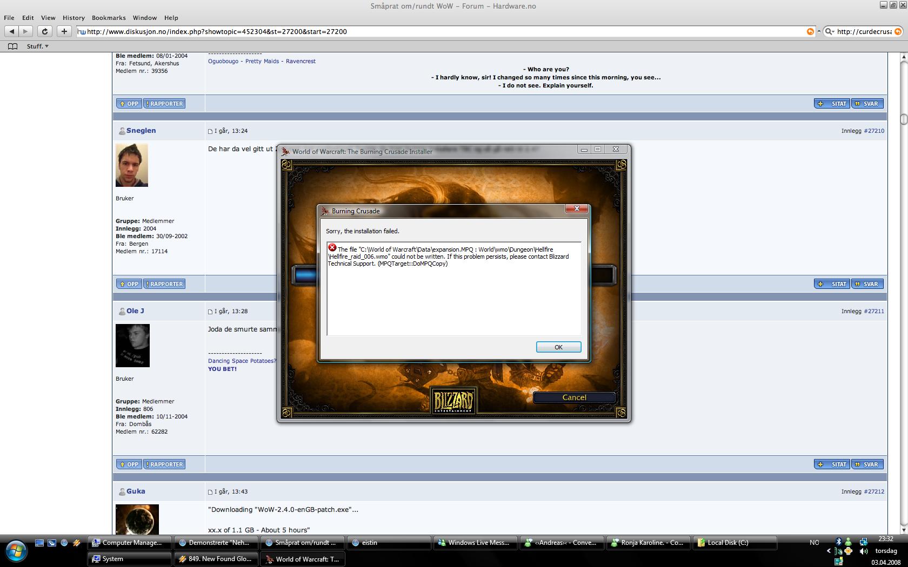The height and width of the screenshot is (567, 908).
Task: Click the red error icon in the failure message
Action: click(332, 247)
